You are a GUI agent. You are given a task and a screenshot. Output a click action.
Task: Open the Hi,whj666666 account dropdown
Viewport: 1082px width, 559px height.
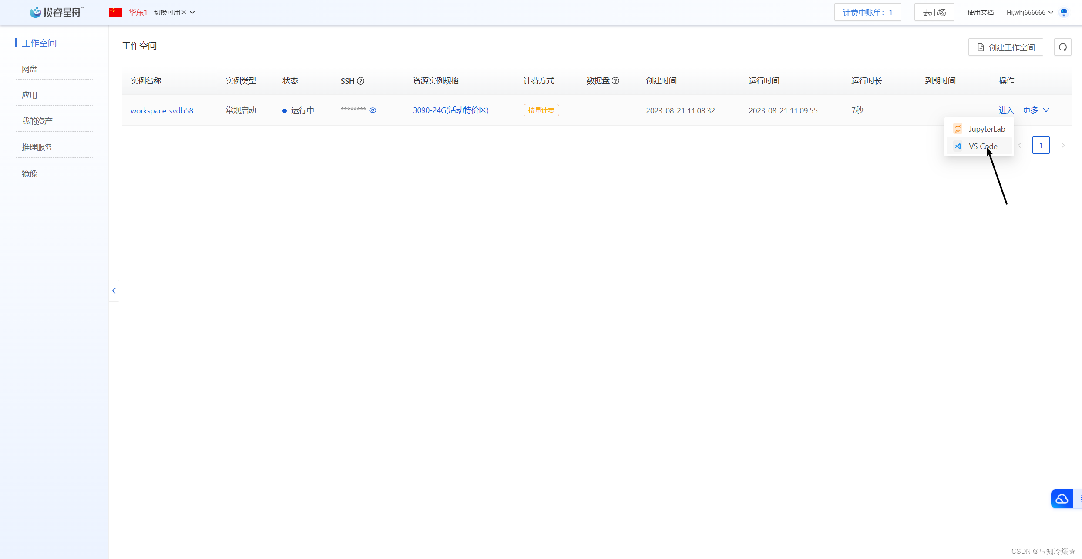tap(1029, 12)
